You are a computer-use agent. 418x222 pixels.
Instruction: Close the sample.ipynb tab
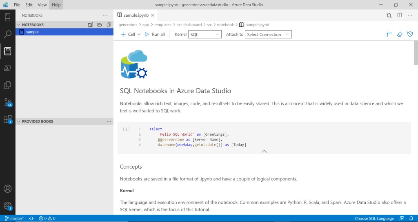(153, 15)
